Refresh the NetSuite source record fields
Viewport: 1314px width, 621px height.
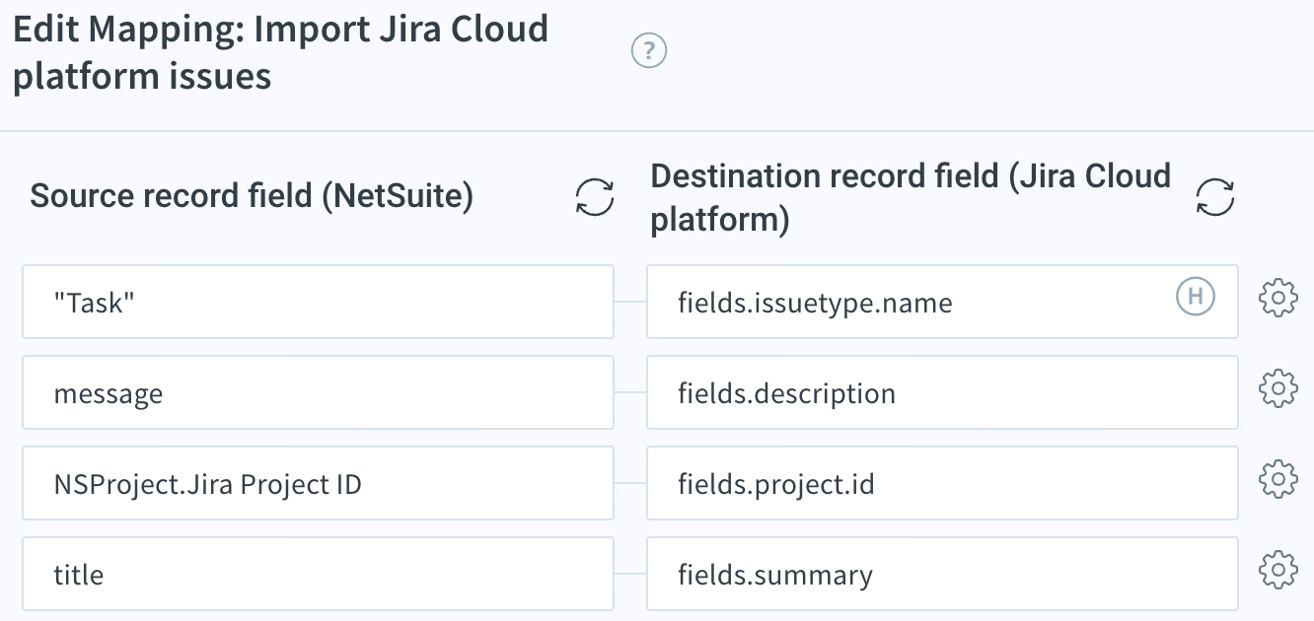point(595,197)
